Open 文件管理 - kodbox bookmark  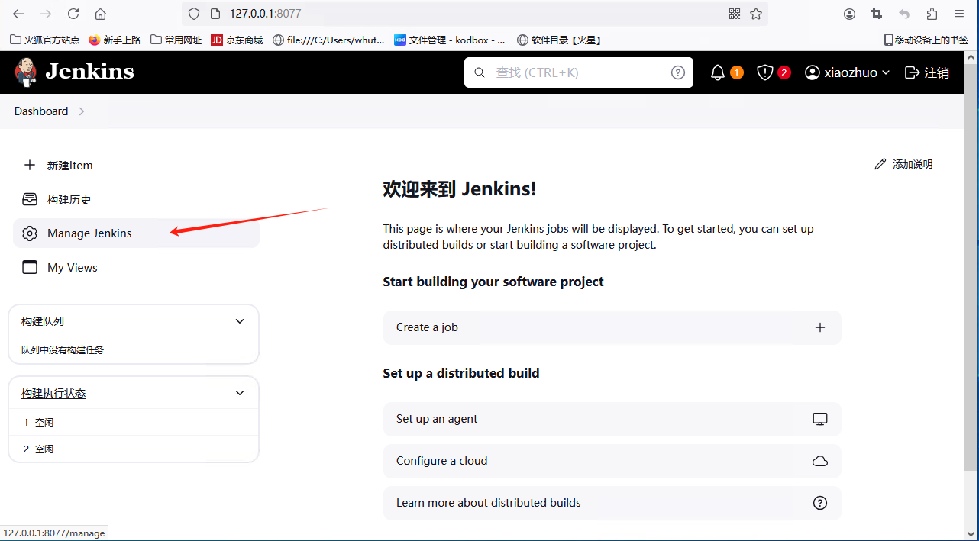tap(450, 40)
